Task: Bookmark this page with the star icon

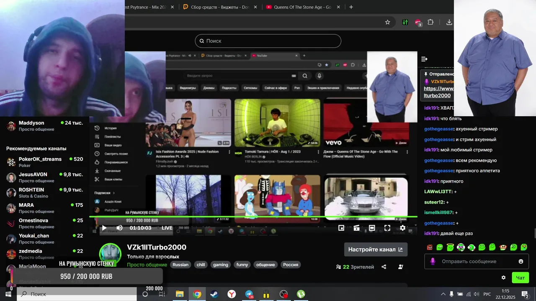Action: (387, 22)
